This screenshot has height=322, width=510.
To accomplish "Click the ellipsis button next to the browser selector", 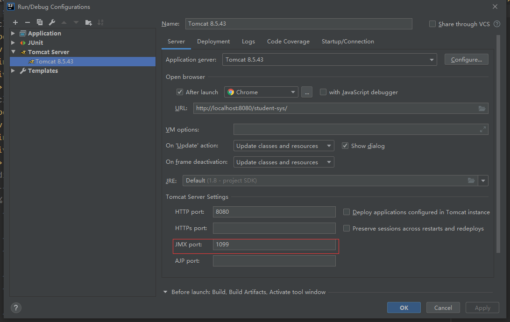I will click(307, 92).
